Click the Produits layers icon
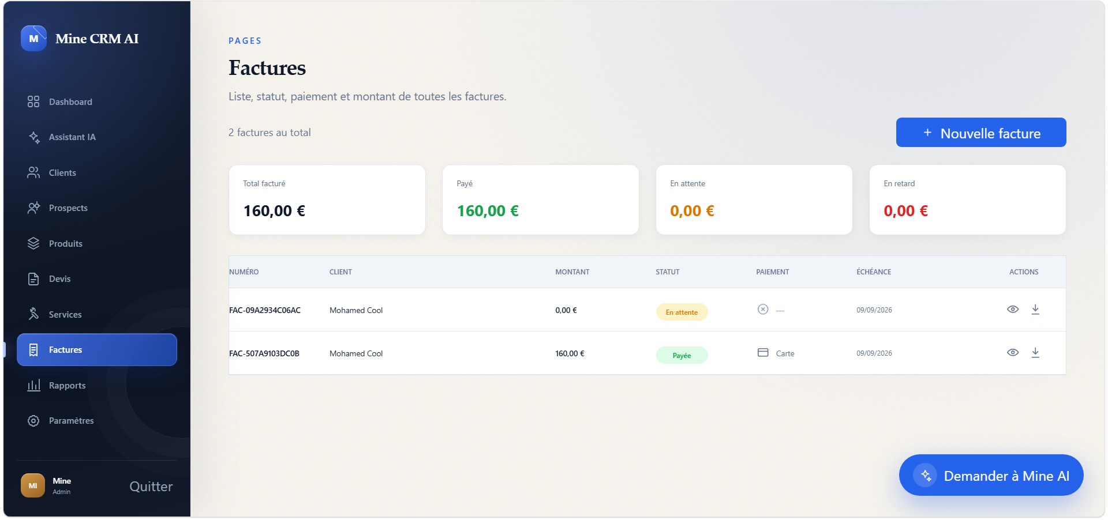 point(33,243)
